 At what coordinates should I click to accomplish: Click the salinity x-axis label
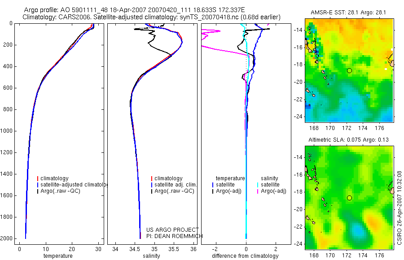click(152, 256)
